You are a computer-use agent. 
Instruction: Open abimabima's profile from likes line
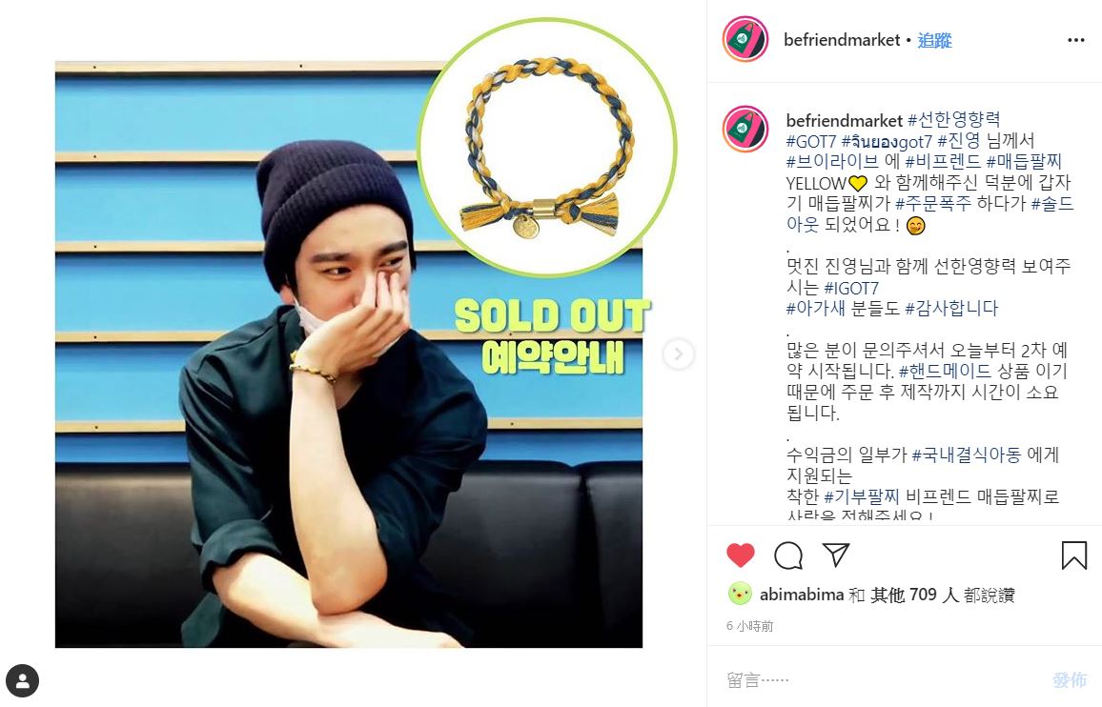click(x=801, y=595)
